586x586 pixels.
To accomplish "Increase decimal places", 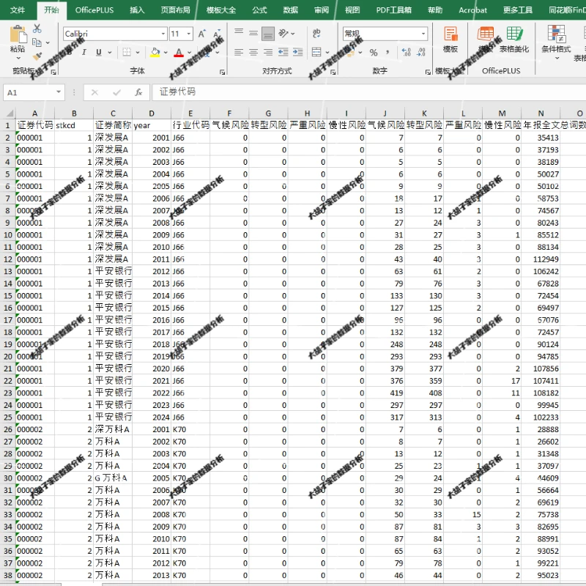I will 407,52.
